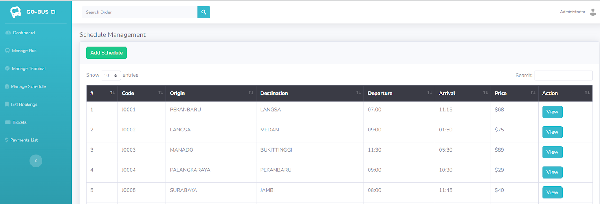The width and height of the screenshot is (600, 204).
Task: Select the MANADO origin cell
Action: click(211, 152)
